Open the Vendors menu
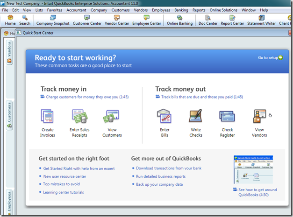This screenshot has height=217, width=293. pos(141,10)
